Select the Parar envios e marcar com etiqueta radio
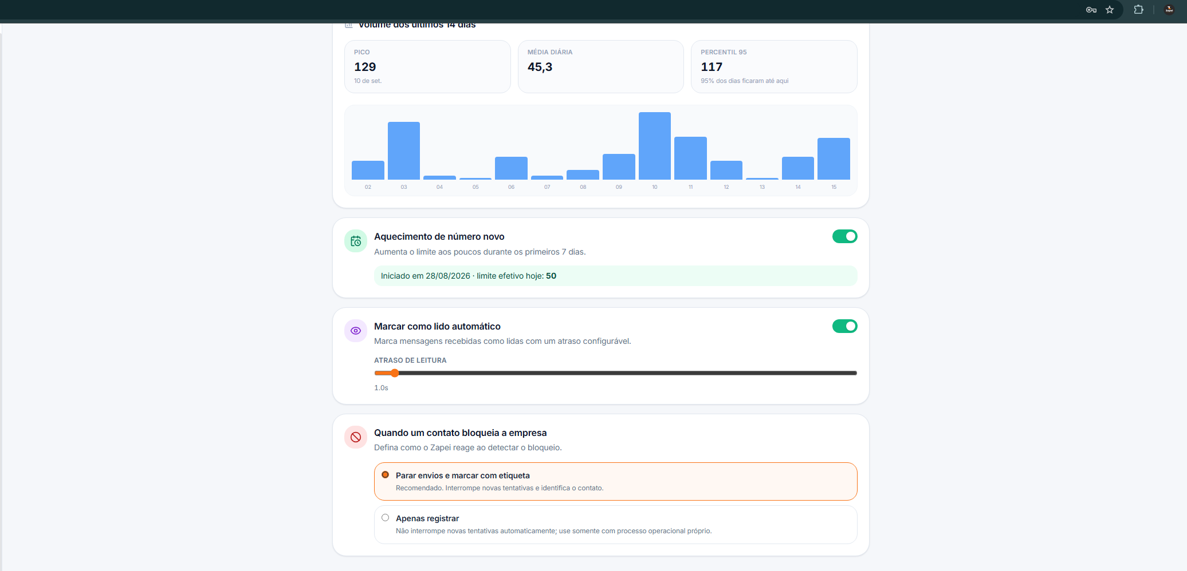 click(386, 475)
